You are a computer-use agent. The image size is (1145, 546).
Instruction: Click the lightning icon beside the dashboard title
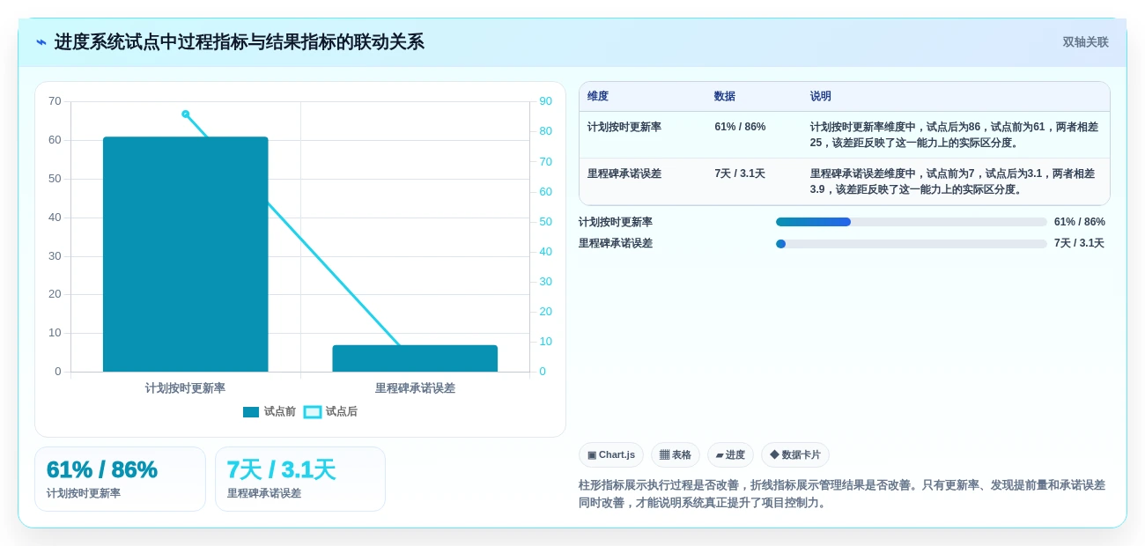[x=41, y=42]
